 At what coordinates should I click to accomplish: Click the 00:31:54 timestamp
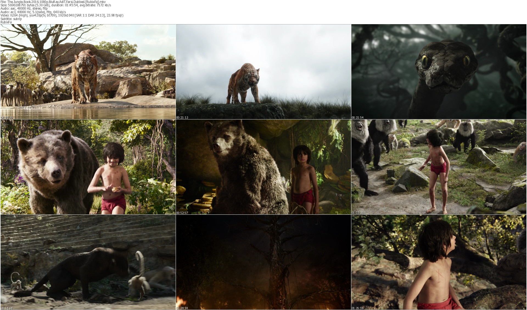coord(358,118)
